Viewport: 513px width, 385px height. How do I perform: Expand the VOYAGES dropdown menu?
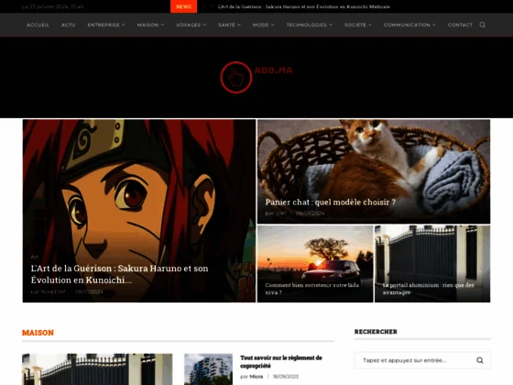[x=191, y=25]
